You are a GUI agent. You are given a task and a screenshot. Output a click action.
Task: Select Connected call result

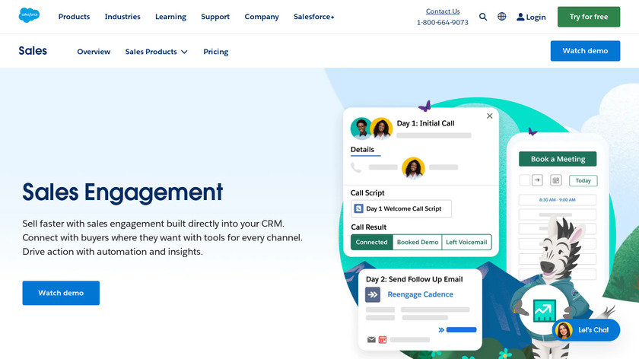[371, 242]
